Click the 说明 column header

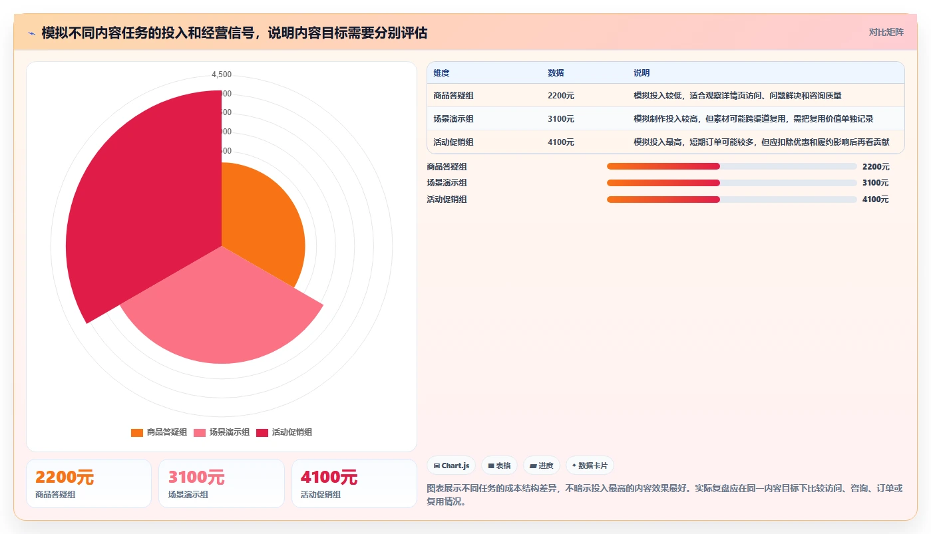click(642, 73)
